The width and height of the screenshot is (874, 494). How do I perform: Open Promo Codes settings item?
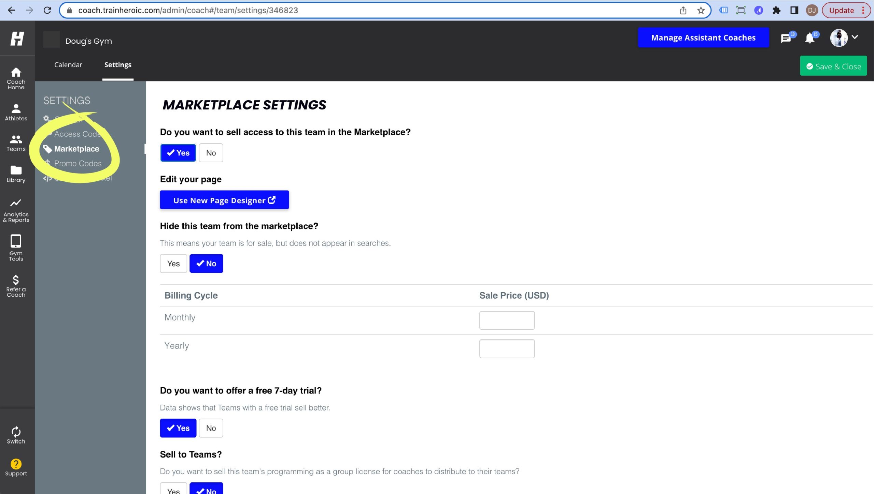coord(78,163)
